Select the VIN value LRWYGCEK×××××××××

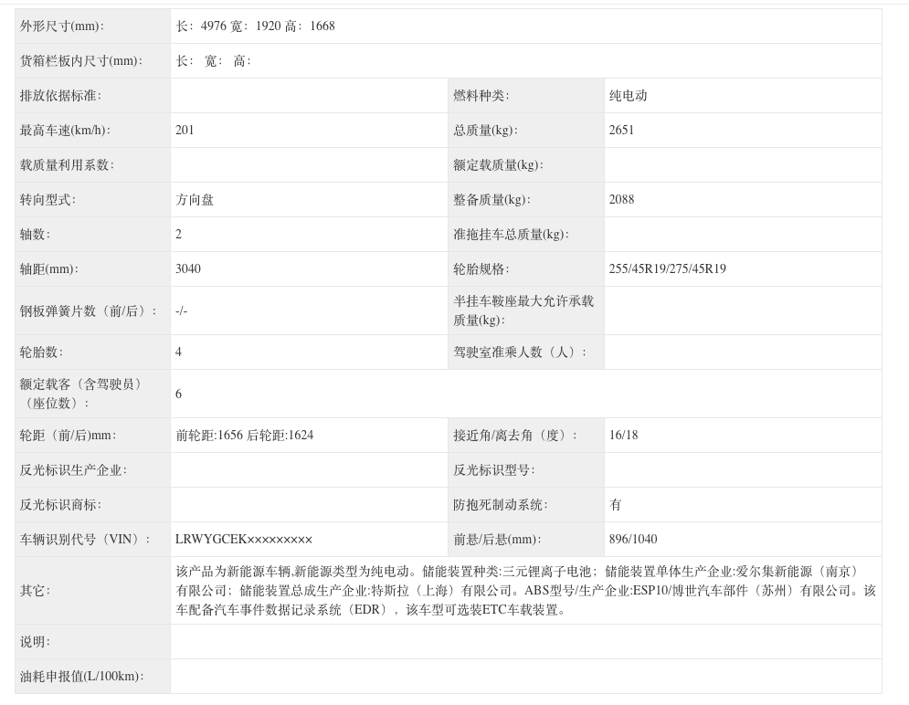pos(244,540)
